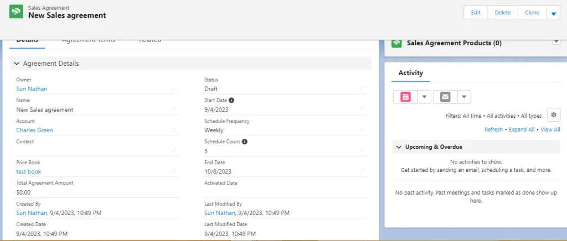Open Sun Nathan link under Created By
Image resolution: width=567 pixels, height=241 pixels.
[32, 213]
